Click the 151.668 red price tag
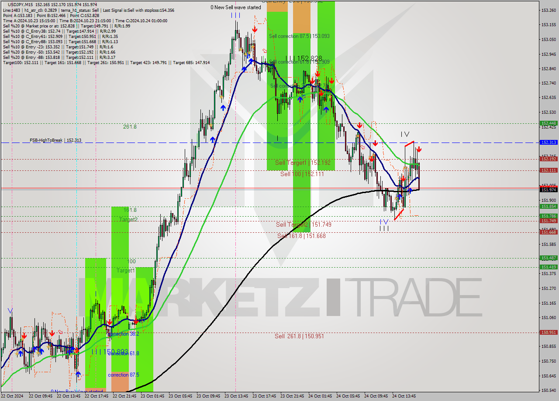This screenshot has height=401, width=559. point(549,232)
